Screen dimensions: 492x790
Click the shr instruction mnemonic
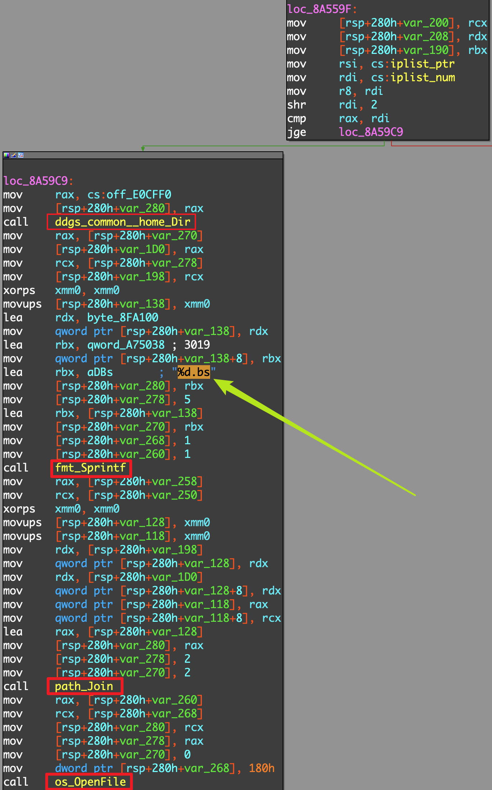(x=297, y=105)
